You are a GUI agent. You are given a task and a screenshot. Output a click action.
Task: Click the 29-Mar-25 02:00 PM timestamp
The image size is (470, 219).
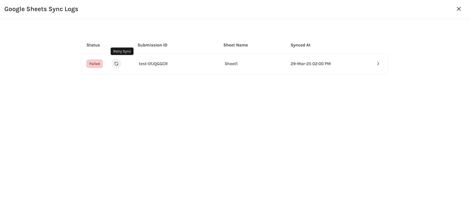pos(311,64)
